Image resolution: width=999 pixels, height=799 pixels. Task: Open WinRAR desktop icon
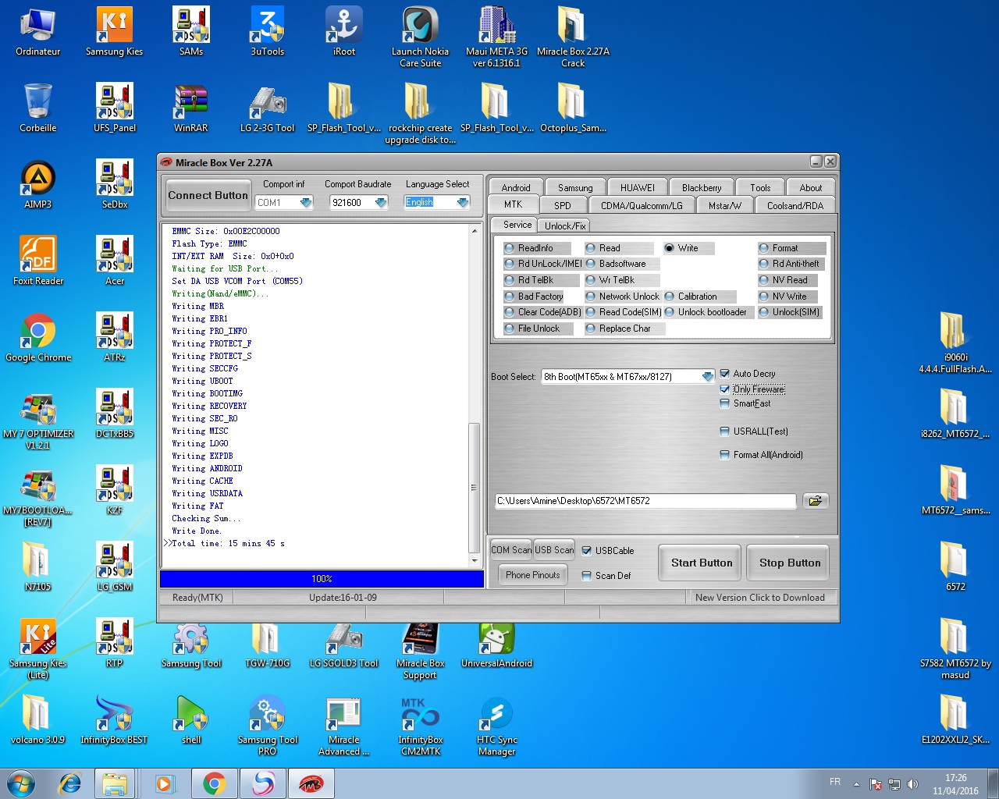[190, 108]
